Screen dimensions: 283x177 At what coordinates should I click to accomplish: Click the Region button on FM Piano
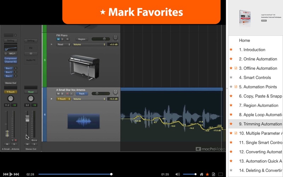click(x=82, y=39)
